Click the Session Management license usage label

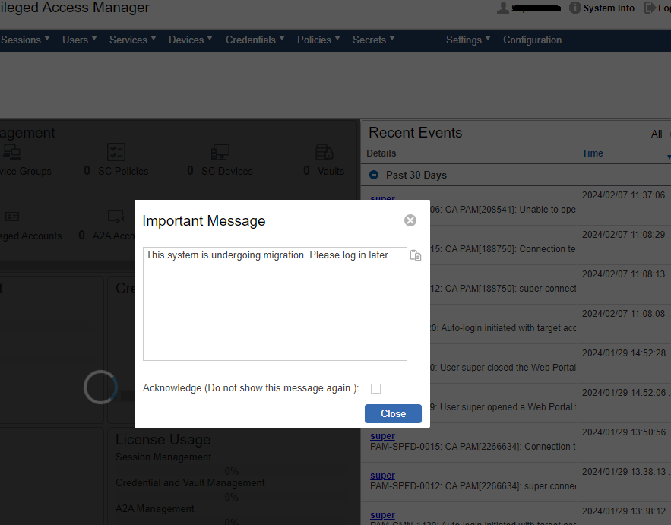pyautogui.click(x=163, y=457)
